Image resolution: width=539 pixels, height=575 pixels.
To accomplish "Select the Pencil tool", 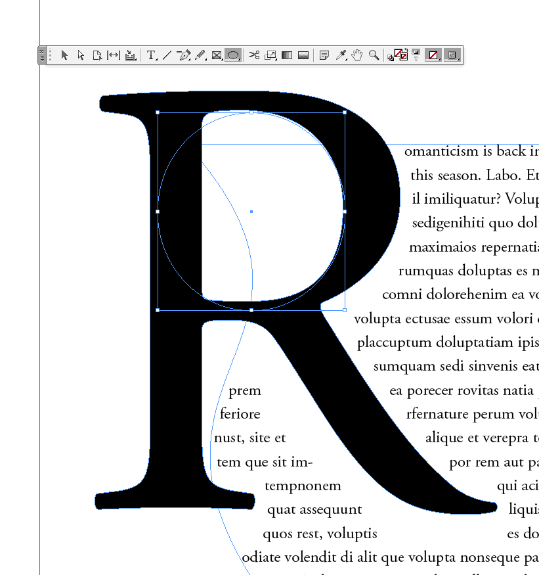I will tap(200, 55).
